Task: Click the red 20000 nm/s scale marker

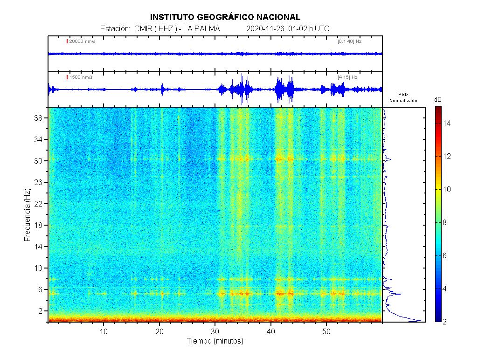Action: [x=67, y=41]
